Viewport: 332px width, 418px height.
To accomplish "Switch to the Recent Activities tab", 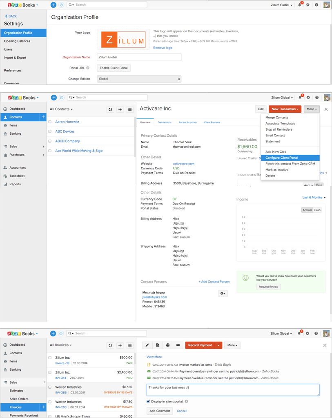I will [187, 122].
